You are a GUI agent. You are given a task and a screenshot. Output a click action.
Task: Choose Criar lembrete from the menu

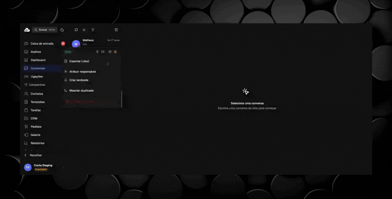[x=91, y=80]
